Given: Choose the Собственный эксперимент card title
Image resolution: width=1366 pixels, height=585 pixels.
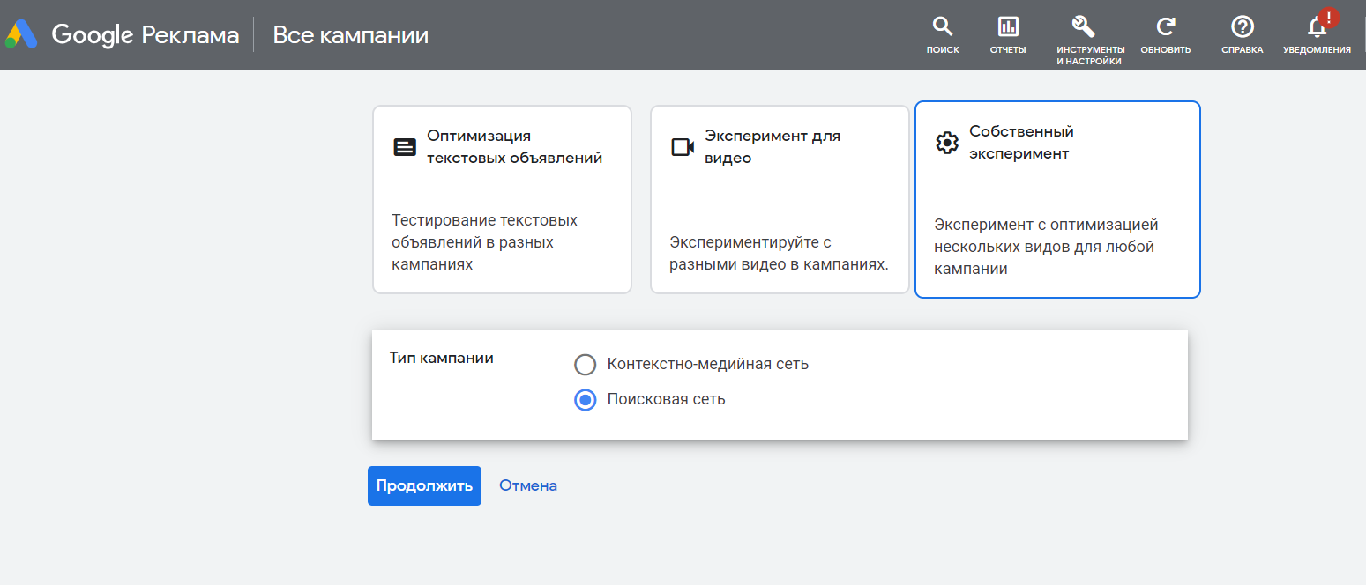Looking at the screenshot, I should coord(1020,143).
